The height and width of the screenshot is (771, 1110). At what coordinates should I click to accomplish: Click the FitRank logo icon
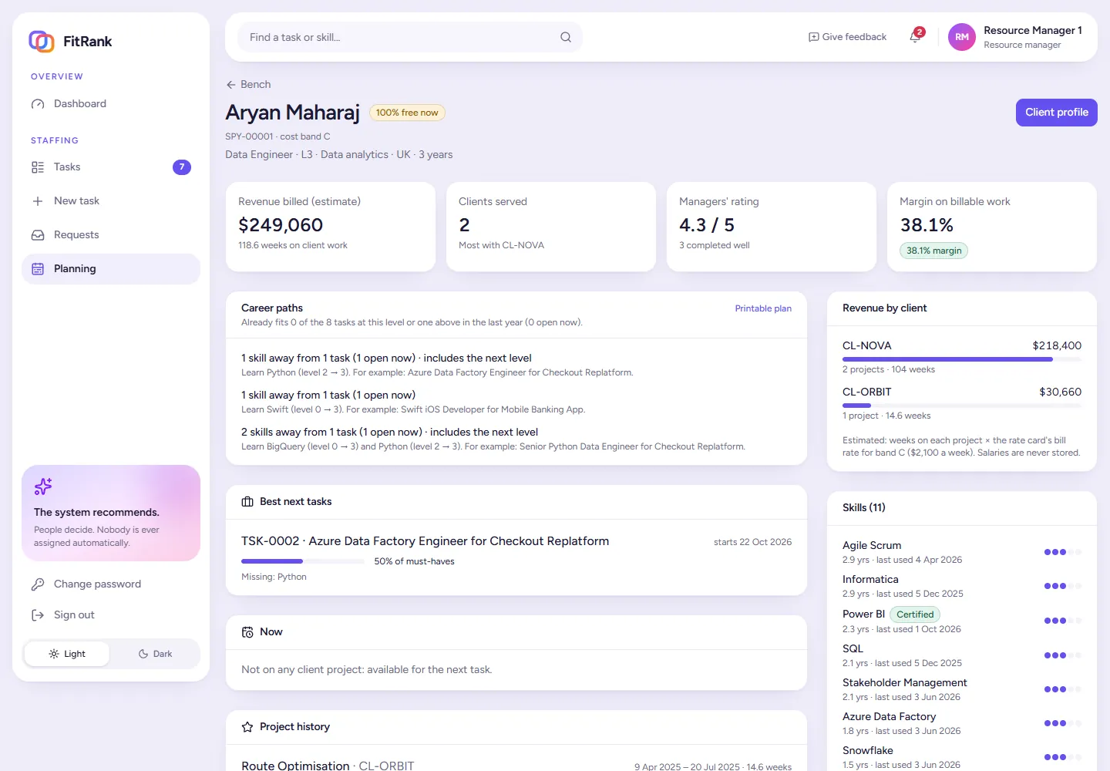click(x=42, y=41)
